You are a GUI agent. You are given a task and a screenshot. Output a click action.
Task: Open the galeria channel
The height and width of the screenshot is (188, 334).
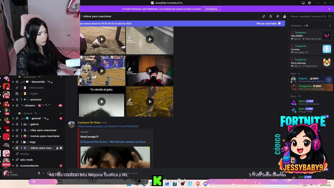point(39,124)
